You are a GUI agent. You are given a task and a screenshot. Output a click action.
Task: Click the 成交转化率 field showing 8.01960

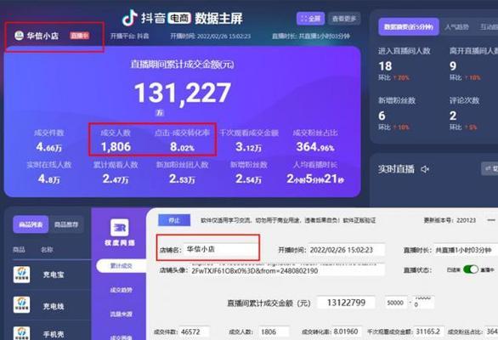(346, 332)
